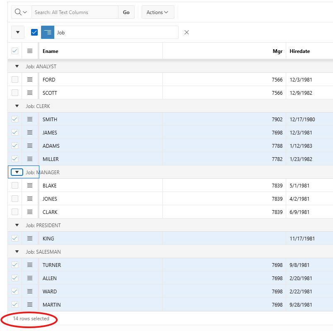333x331 pixels.
Task: Open row actions menu for SMITH
Action: point(30,119)
